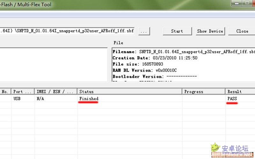Sort by the IMEI / ESN column header
Image resolution: width=255 pixels, height=159 pixels.
click(x=55, y=92)
